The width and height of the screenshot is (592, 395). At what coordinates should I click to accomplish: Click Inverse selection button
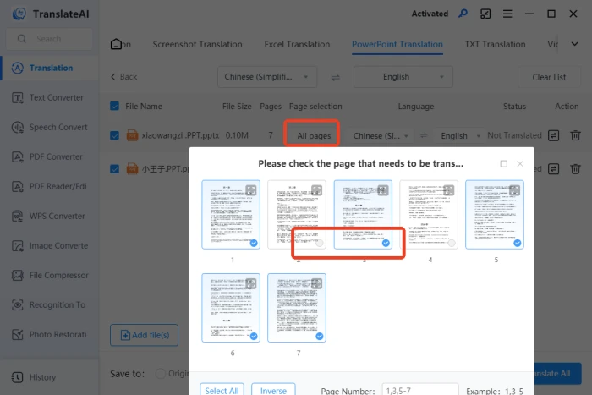pos(273,390)
